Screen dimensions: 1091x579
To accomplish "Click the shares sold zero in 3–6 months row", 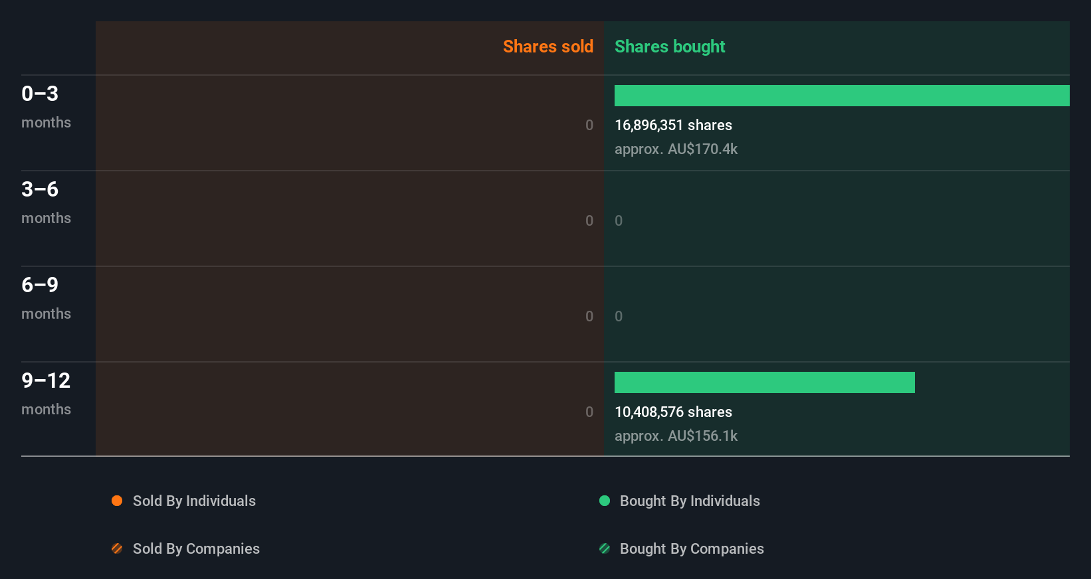I will coord(589,221).
